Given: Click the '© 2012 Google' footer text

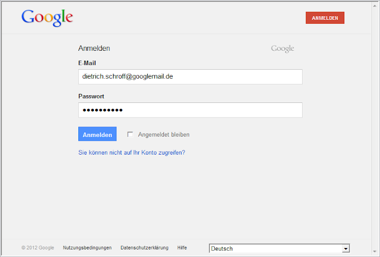Looking at the screenshot, I should click(x=38, y=248).
